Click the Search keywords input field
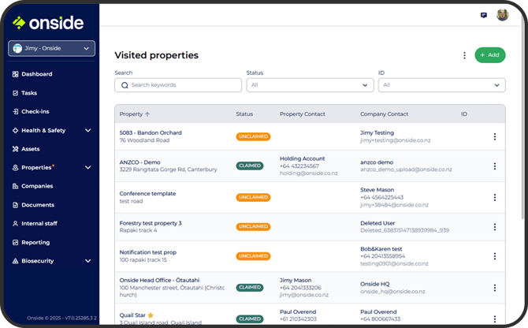This screenshot has height=328, width=528. [x=178, y=85]
